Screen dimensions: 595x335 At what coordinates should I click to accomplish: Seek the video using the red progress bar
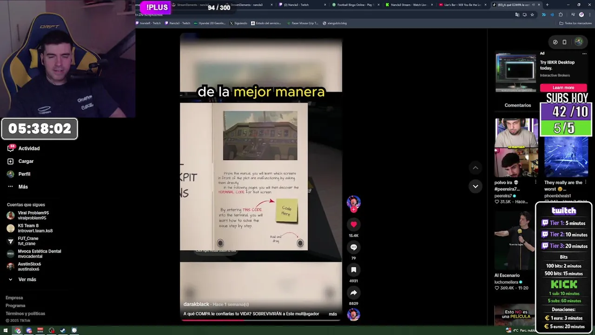tap(261, 320)
